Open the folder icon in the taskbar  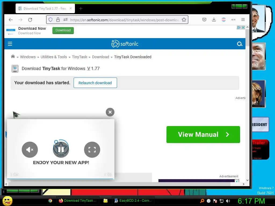pyautogui.click(x=105, y=201)
